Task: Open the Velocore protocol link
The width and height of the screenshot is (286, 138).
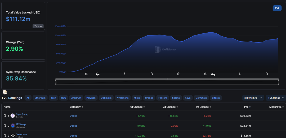Action: point(21,134)
